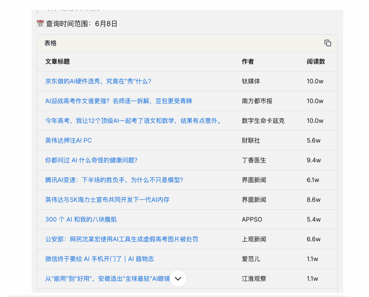Click read count 8.6w
Screen dimensions: 369x297
tap(313, 200)
